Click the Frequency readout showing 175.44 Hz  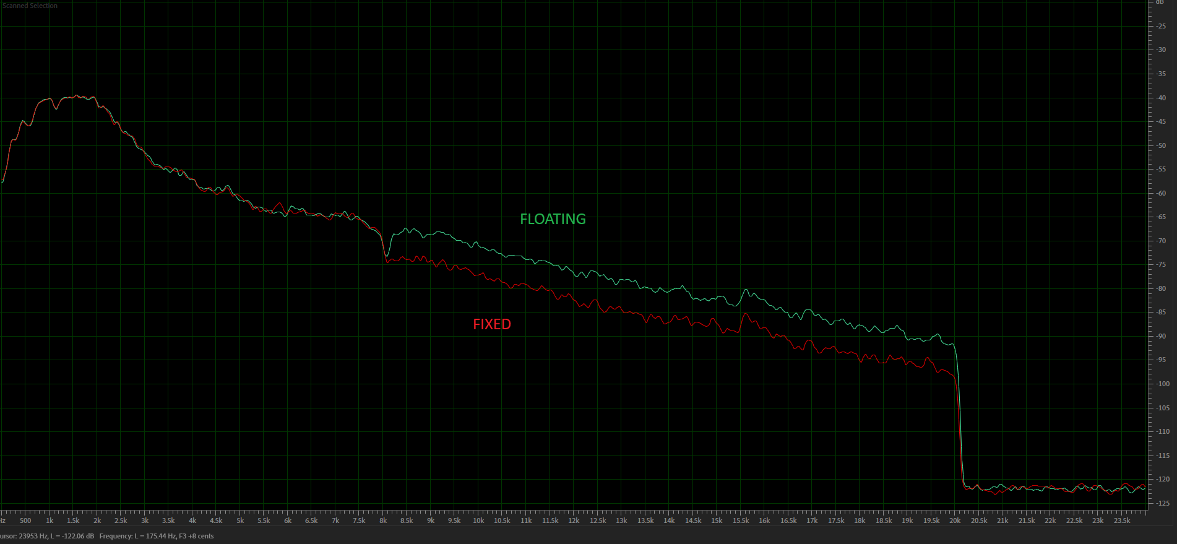pyautogui.click(x=156, y=536)
